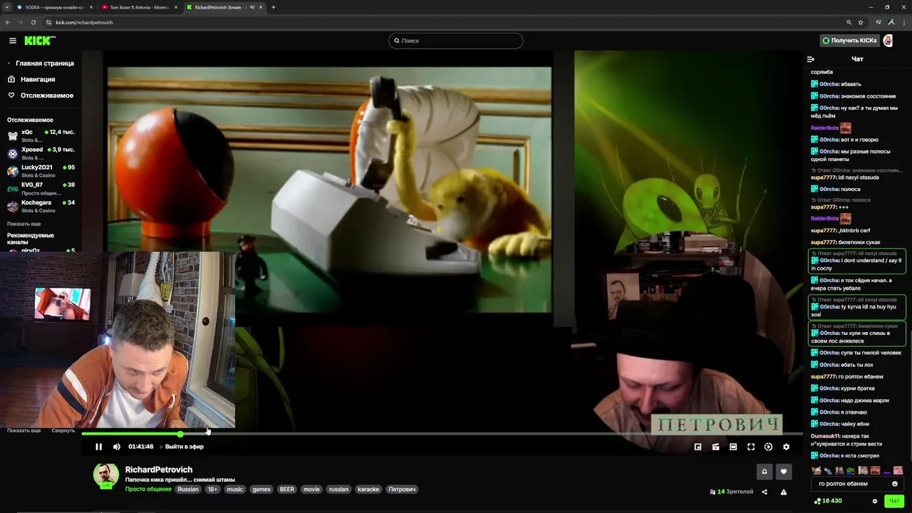Mute the stream volume
Screen dimensions: 912x513
coord(117,447)
